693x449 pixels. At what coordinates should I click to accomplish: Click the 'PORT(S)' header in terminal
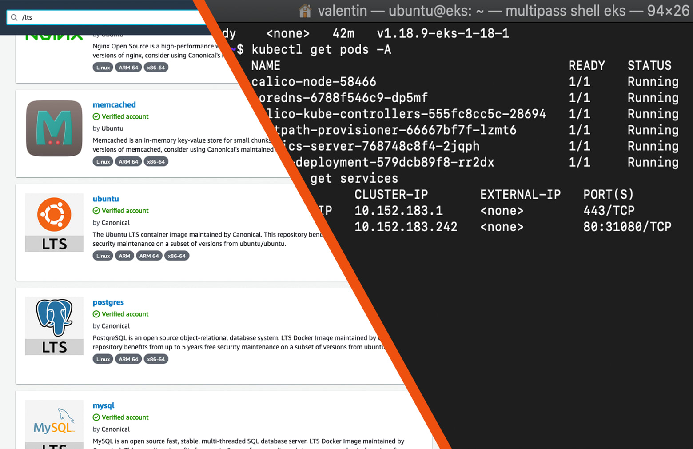(x=609, y=195)
